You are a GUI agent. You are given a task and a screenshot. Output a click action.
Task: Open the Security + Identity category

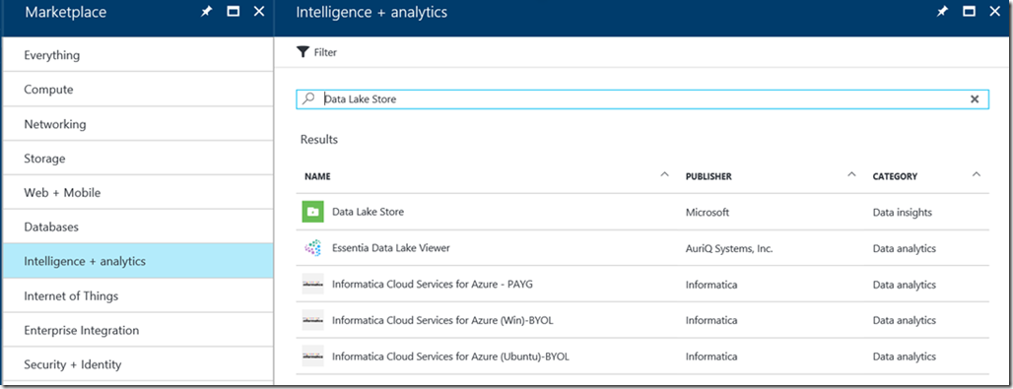[137, 364]
